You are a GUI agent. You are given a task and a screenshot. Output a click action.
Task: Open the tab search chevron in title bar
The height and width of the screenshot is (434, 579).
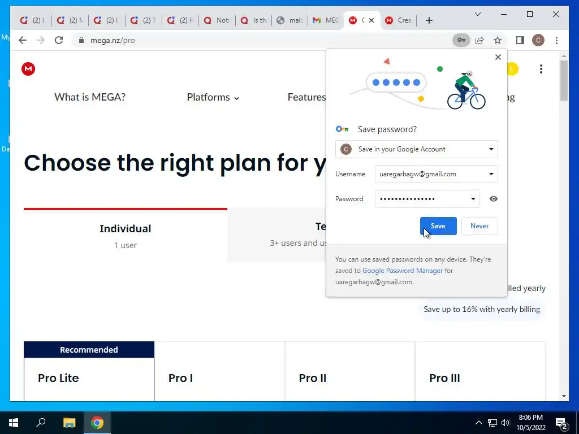pyautogui.click(x=477, y=14)
